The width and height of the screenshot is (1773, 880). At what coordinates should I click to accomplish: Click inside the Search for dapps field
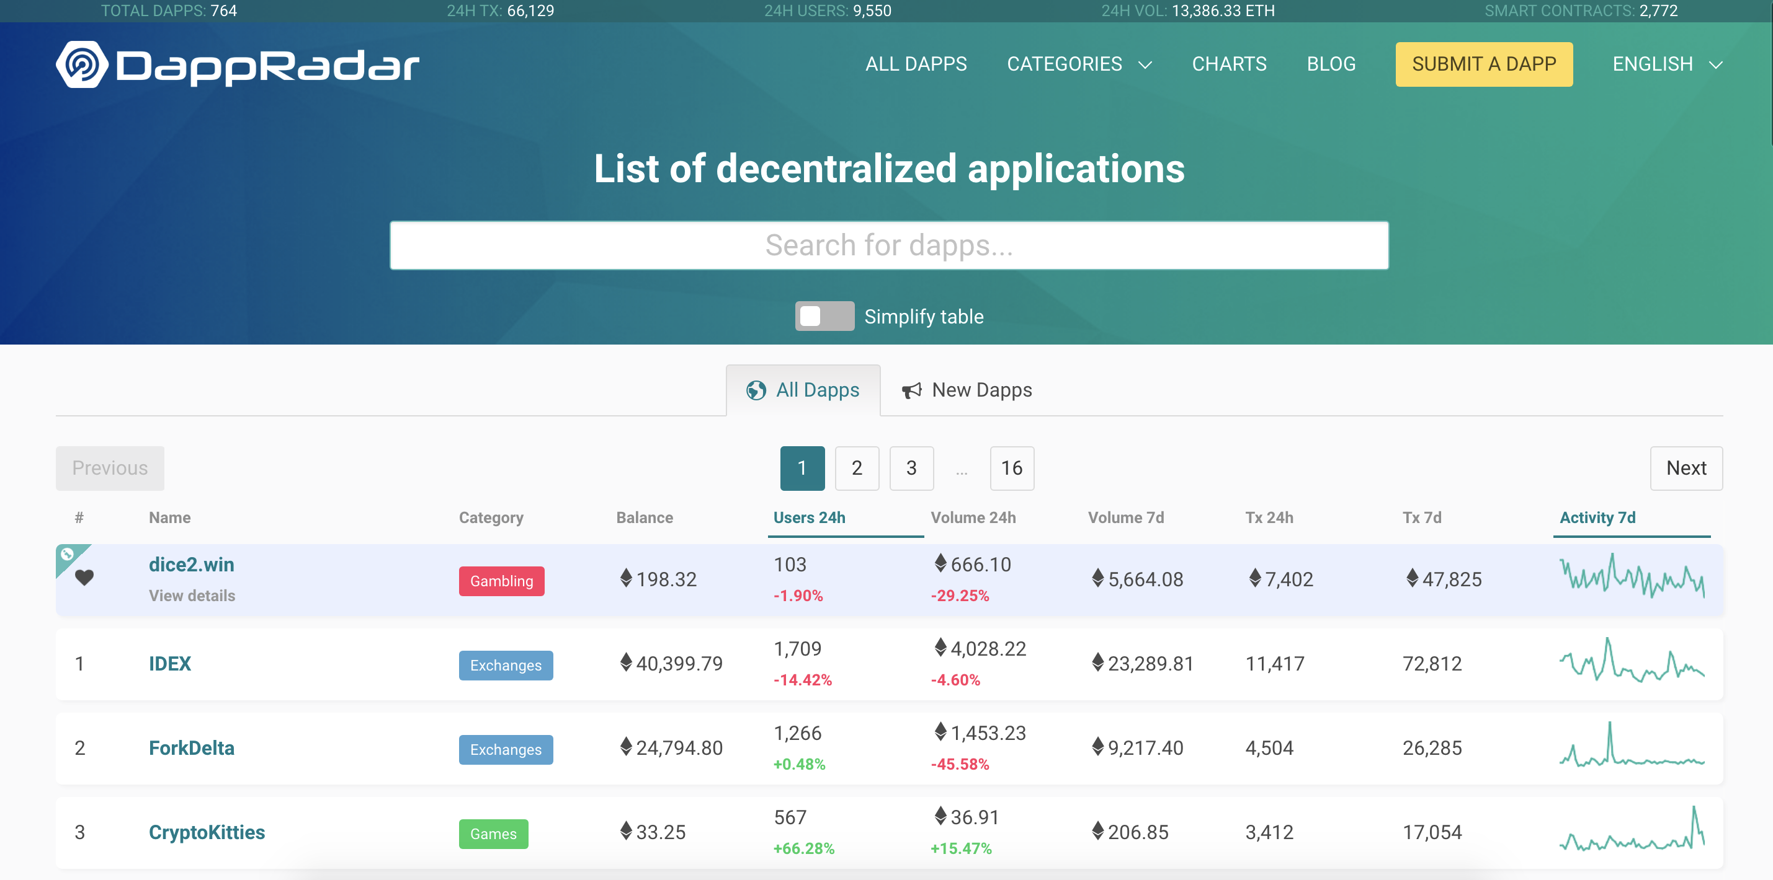(x=889, y=245)
